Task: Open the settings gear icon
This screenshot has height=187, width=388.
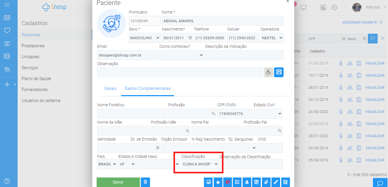Action: click(x=334, y=7)
